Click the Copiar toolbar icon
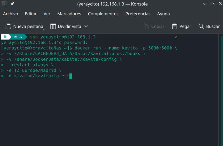Viewport: 223px width, 146px height. (x=146, y=26)
